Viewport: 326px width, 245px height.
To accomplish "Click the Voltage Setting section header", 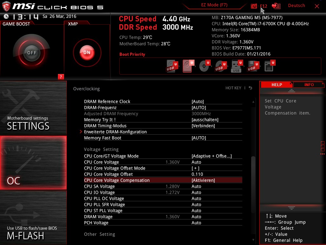I will [x=101, y=149].
